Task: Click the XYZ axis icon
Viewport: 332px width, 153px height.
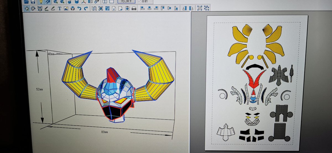Action: click(x=83, y=2)
